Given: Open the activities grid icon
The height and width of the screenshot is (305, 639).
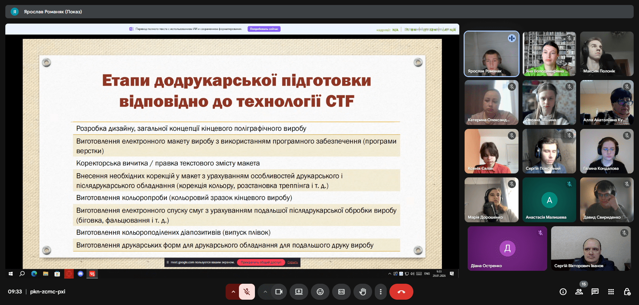Looking at the screenshot, I should click(611, 292).
